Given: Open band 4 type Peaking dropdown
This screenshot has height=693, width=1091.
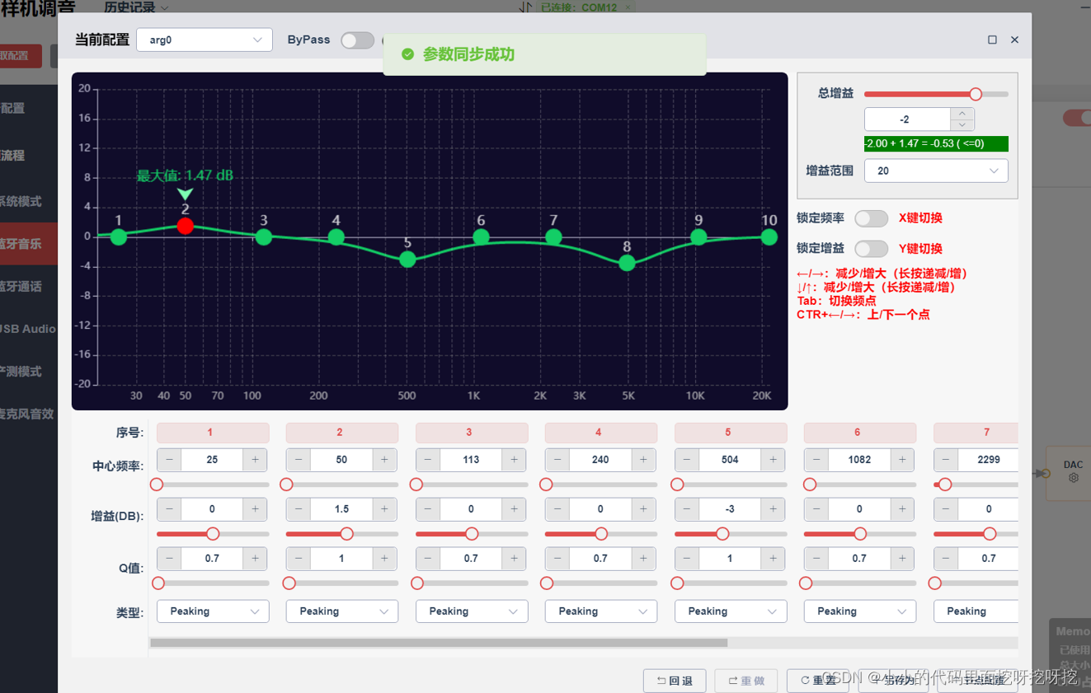Looking at the screenshot, I should click(601, 611).
